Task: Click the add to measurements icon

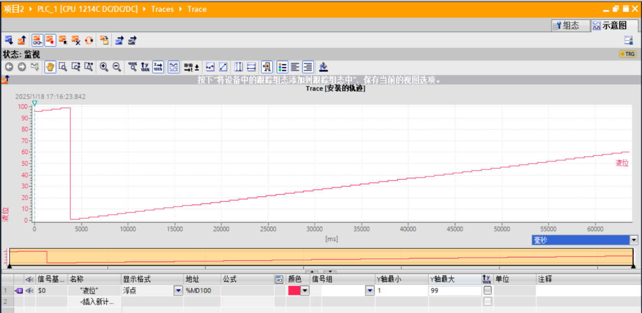Action: pos(104,40)
